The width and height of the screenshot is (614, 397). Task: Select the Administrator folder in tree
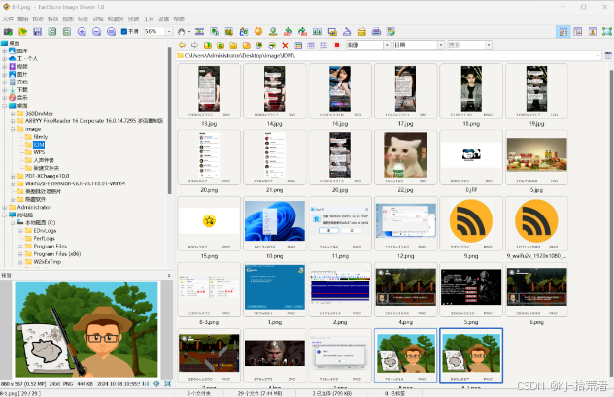click(34, 207)
